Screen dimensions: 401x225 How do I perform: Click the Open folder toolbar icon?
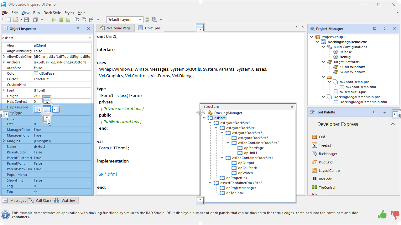point(15,20)
